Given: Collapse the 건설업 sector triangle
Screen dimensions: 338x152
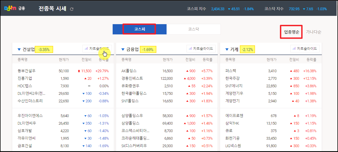Looking at the screenshot, I should point(19,49).
